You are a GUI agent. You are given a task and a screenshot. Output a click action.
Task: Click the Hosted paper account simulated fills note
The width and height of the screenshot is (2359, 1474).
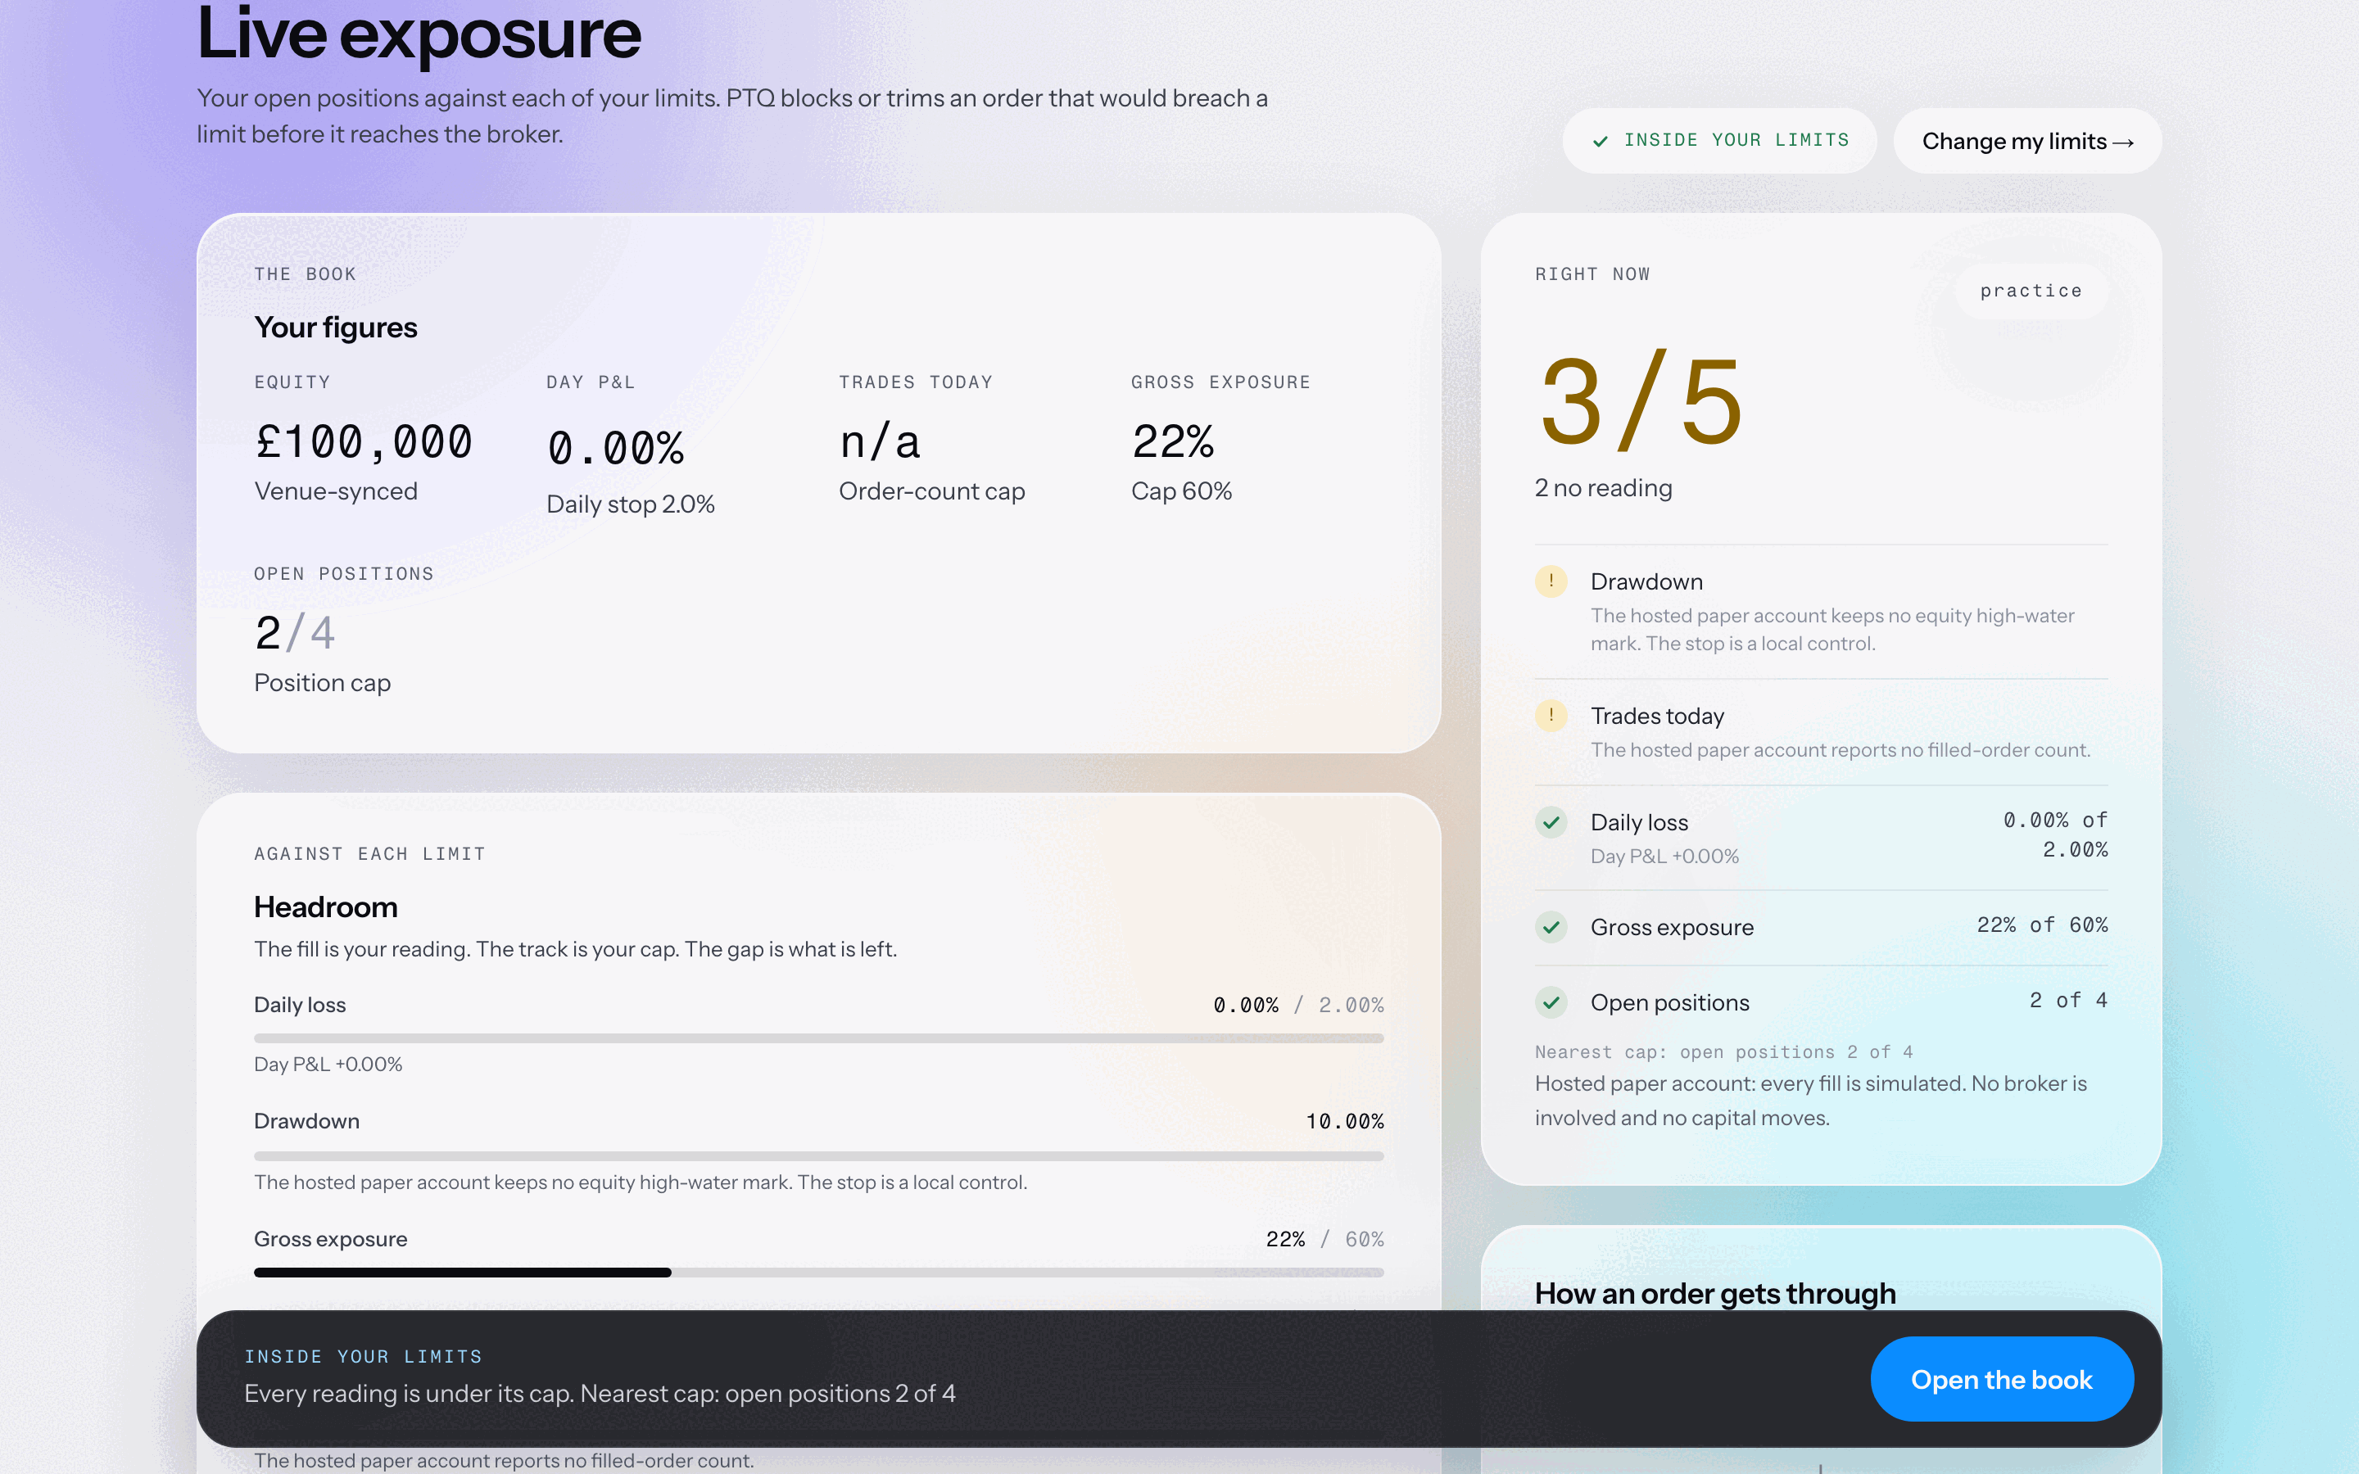click(1810, 1101)
